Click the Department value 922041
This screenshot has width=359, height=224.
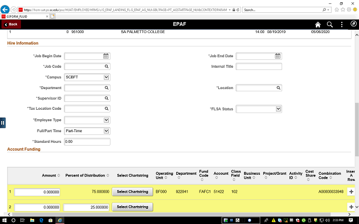coord(182,192)
